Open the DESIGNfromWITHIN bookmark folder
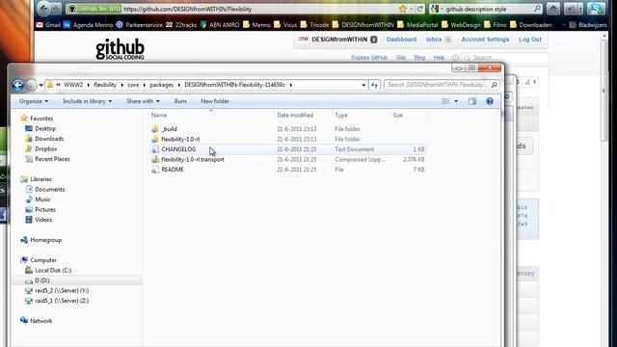 coord(362,25)
